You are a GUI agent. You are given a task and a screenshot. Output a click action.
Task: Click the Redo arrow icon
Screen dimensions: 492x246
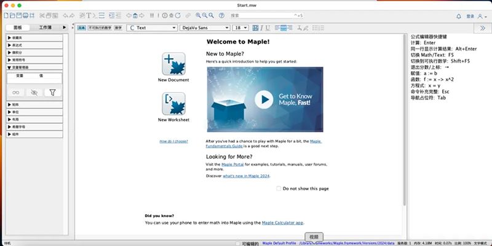72,15
